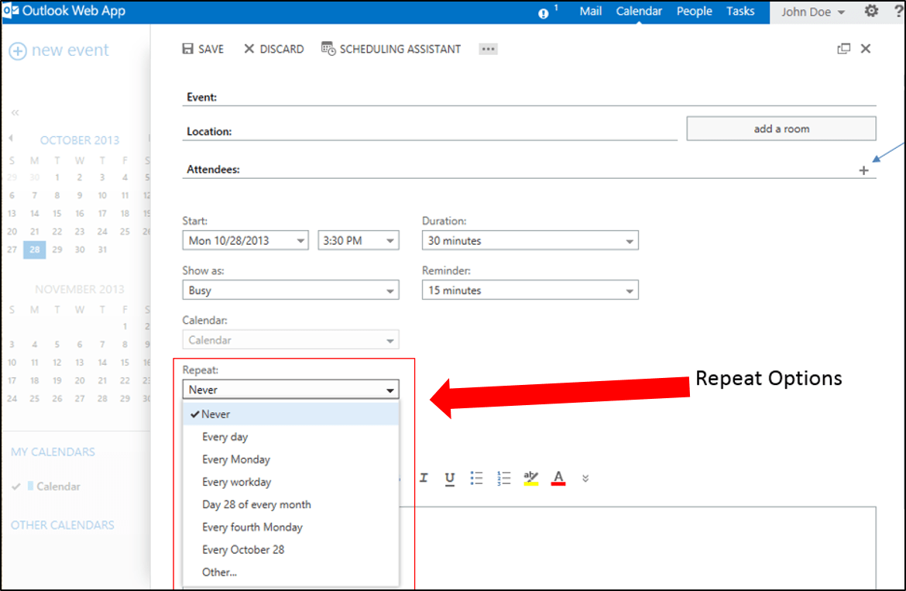Click OTHER CALENDARS heading
The height and width of the screenshot is (591, 906).
[x=63, y=525]
